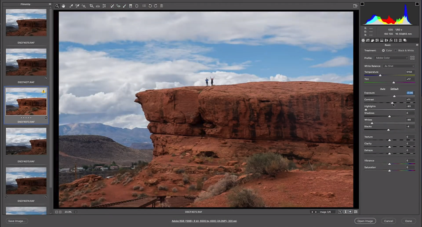Toggle highlight clipping warning on the histogram
Screen dimensions: 422x227
(x=417, y=4)
